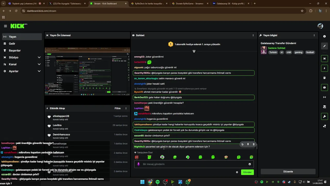Open a new browser tab with plus

[255, 4]
